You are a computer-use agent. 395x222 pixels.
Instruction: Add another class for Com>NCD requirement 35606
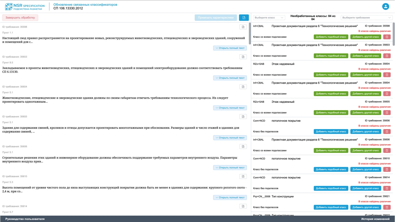click(365, 132)
